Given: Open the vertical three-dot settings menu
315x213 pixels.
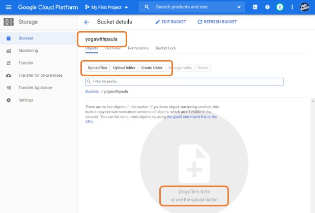Looking at the screenshot, I should pos(292,7).
